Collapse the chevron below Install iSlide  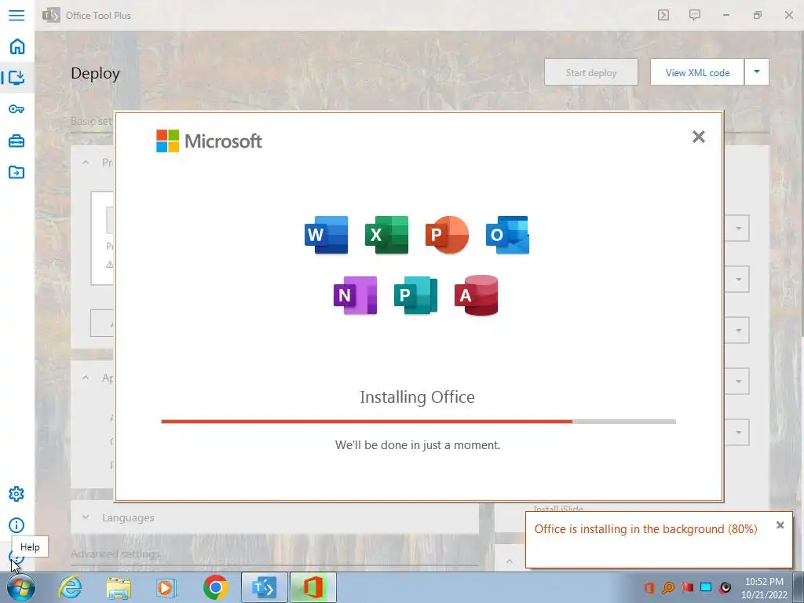pyautogui.click(x=509, y=561)
